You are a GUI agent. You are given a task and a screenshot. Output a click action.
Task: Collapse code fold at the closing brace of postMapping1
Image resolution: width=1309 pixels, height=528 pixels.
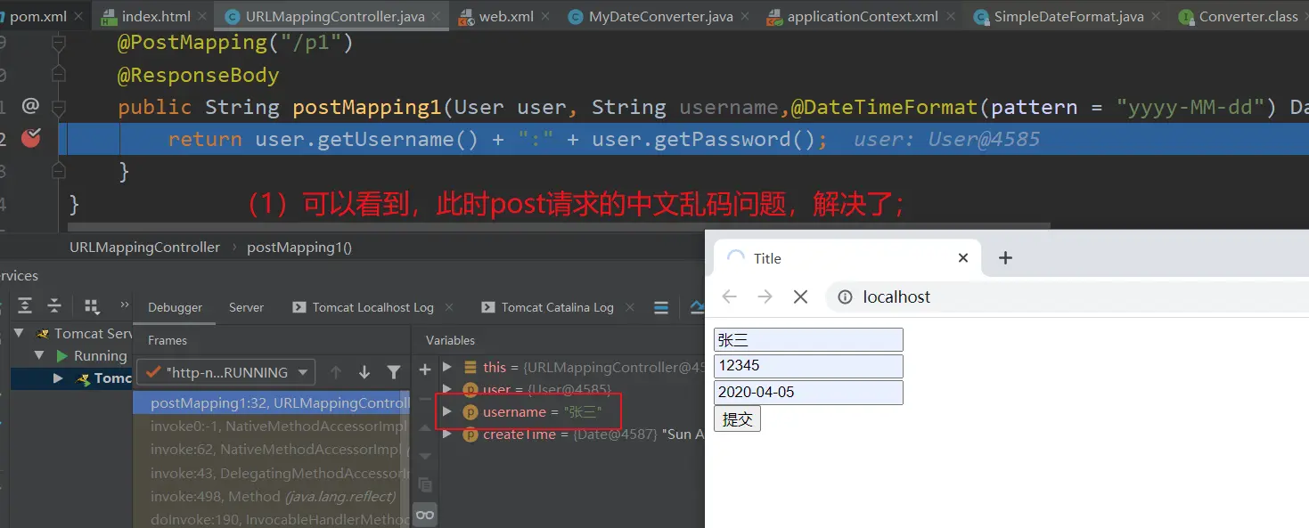tap(59, 171)
